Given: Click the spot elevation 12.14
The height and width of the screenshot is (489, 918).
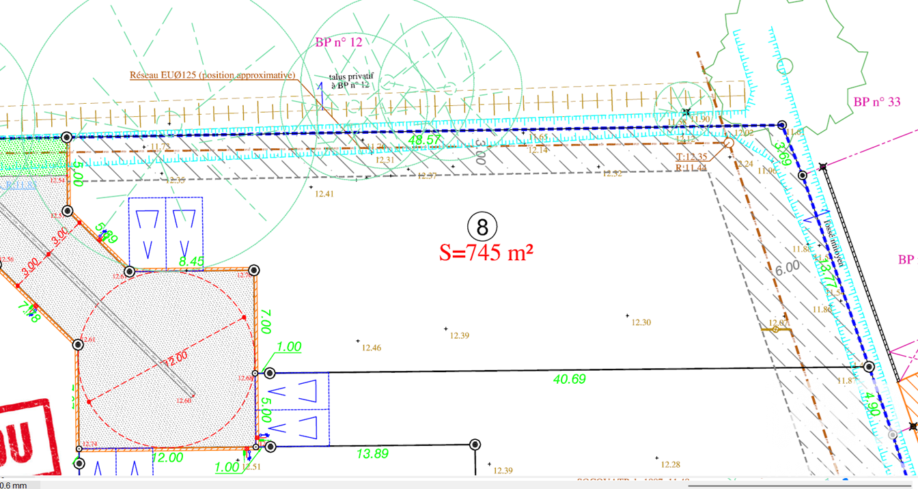Looking at the screenshot, I should [x=538, y=150].
